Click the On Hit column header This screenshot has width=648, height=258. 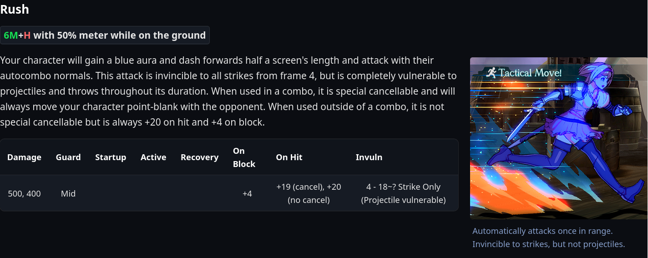tap(289, 157)
